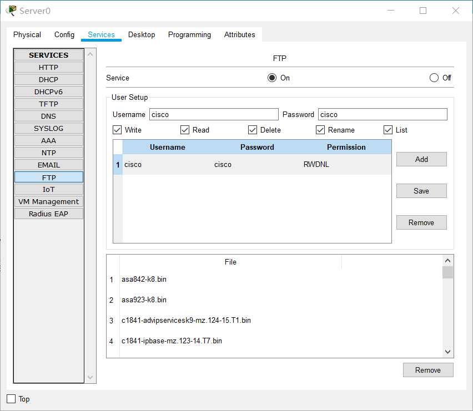Viewport: 473px width, 411px height.
Task: Toggle the Write permission checkbox
Action: pos(117,130)
